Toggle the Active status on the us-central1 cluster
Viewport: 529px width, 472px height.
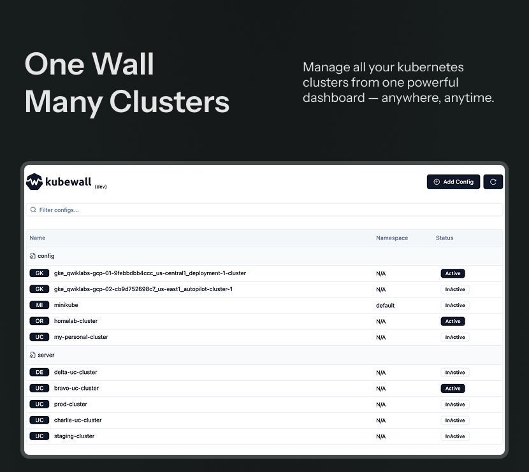[x=453, y=273]
